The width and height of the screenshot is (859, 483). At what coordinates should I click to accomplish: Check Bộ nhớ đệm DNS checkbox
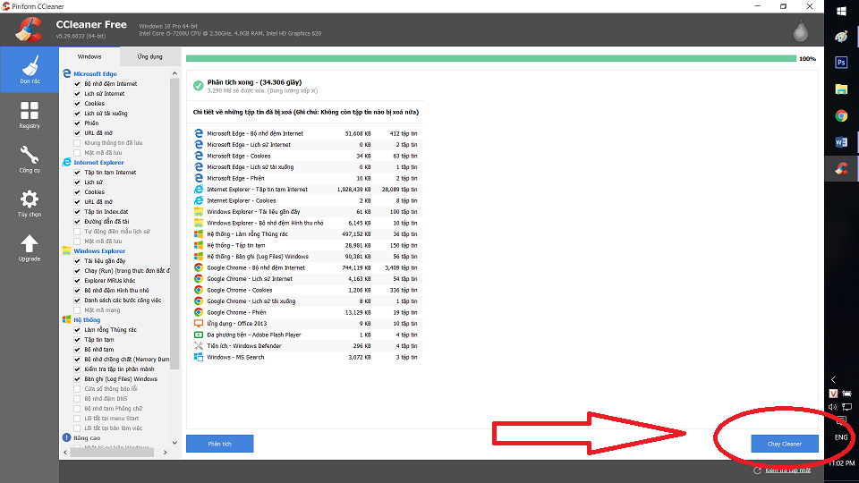[77, 399]
